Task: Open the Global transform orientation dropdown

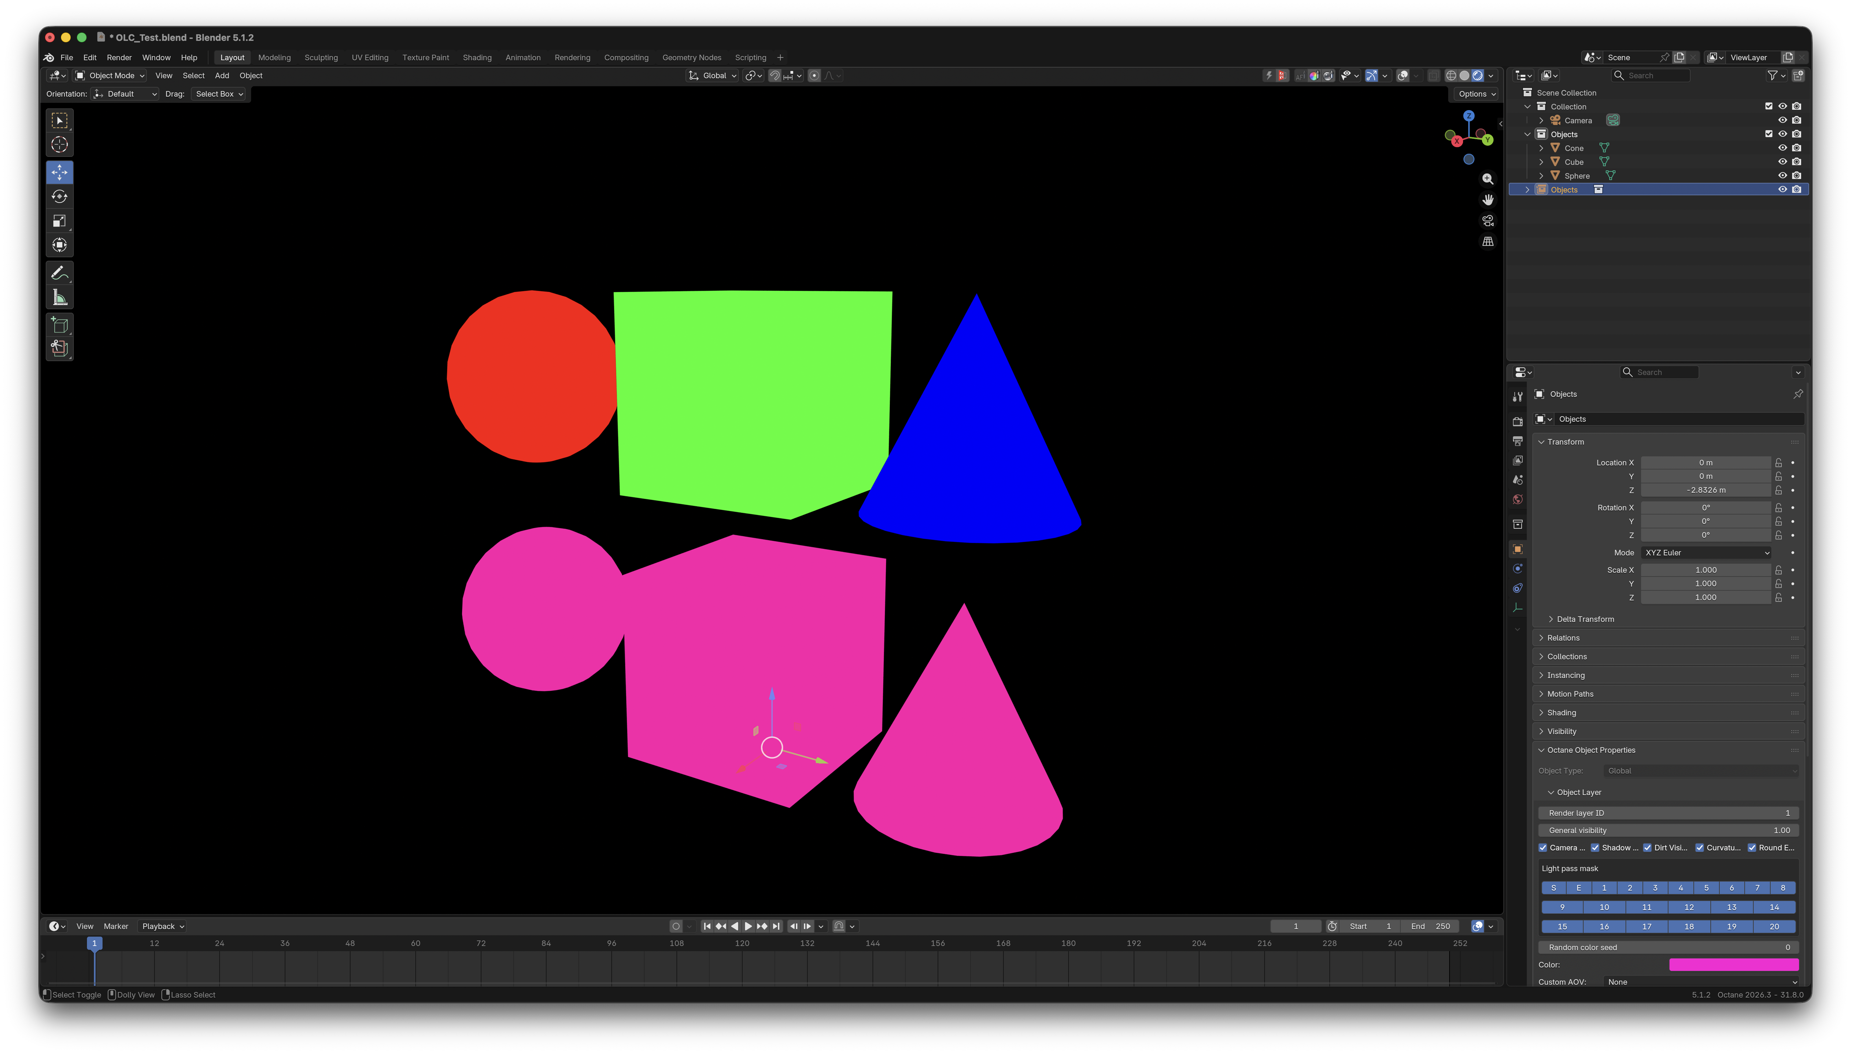Action: [712, 75]
